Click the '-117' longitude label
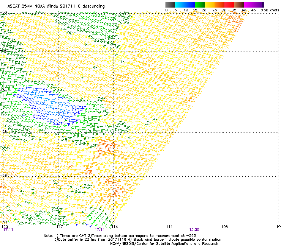Viewport: 281px width, 246px height. coord(58,227)
